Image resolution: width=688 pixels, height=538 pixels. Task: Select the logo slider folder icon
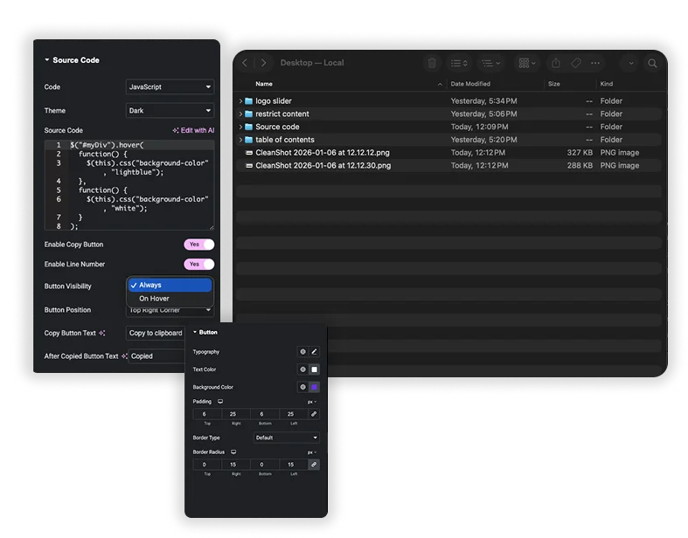point(249,100)
